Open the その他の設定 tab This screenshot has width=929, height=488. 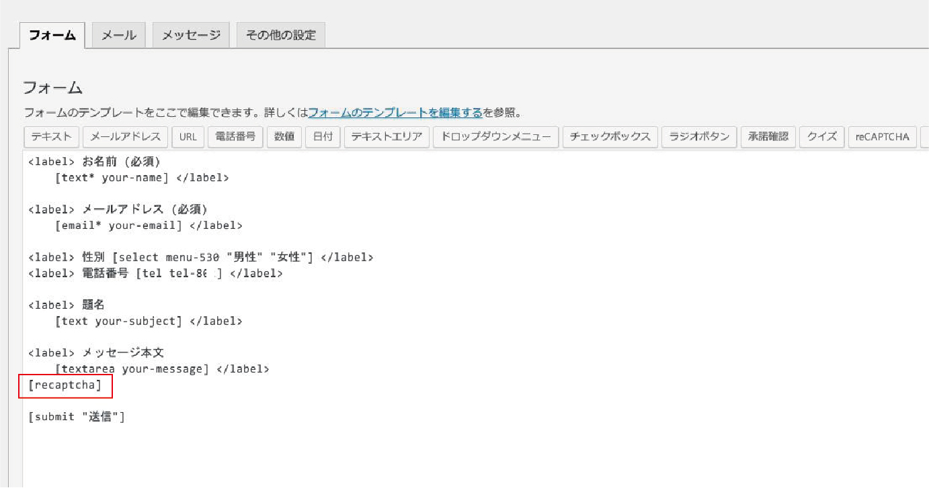[x=281, y=35]
